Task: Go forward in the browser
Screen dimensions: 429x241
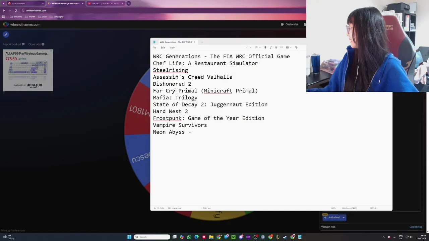Action: pos(9,10)
